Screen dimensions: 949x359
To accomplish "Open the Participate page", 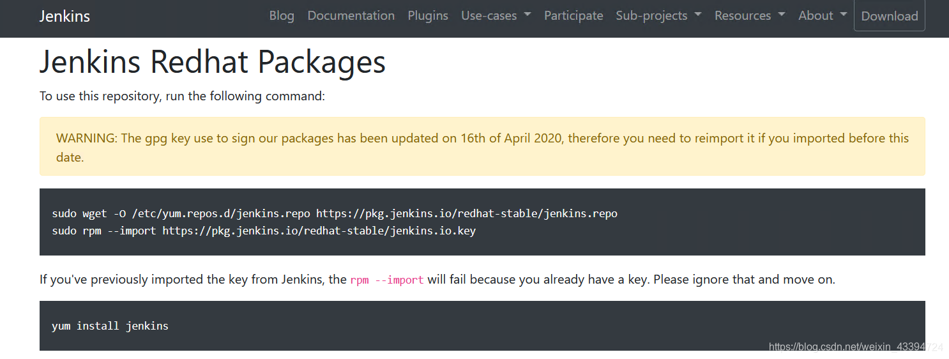I will [x=573, y=16].
